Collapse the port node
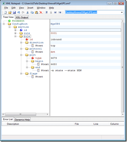The height and width of the screenshot is (142, 127). point(21,55)
